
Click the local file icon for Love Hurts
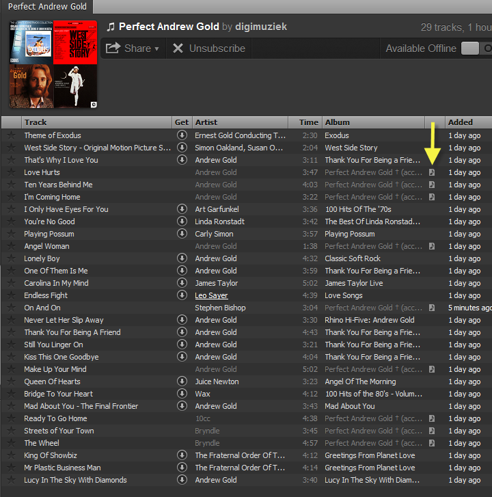click(x=432, y=172)
